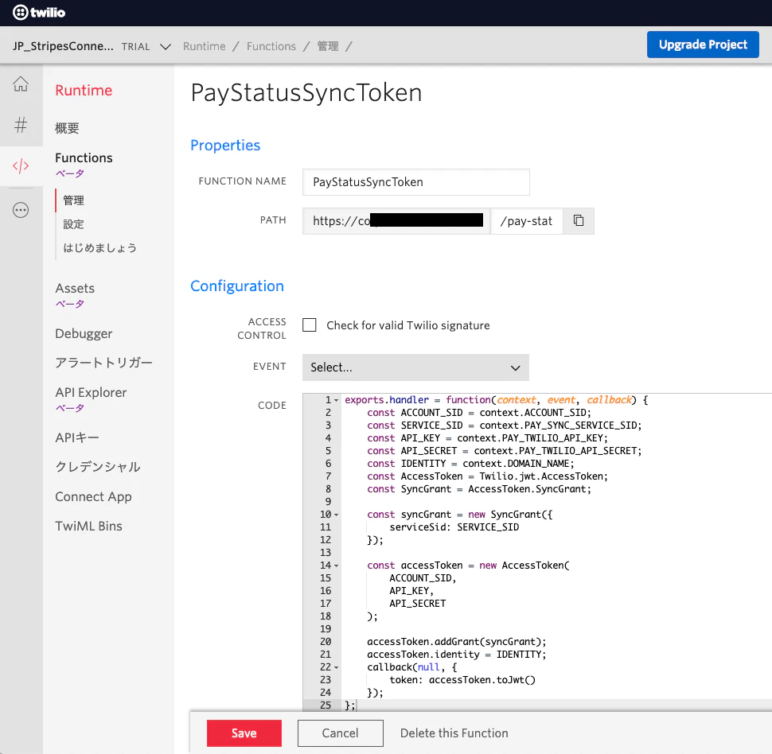Image resolution: width=772 pixels, height=754 pixels.
Task: Click code line 20 addGrant call
Action: tap(456, 642)
